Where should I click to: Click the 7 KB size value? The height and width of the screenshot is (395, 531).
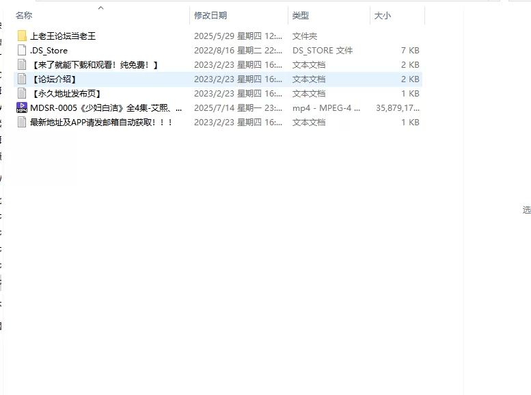pyautogui.click(x=410, y=51)
